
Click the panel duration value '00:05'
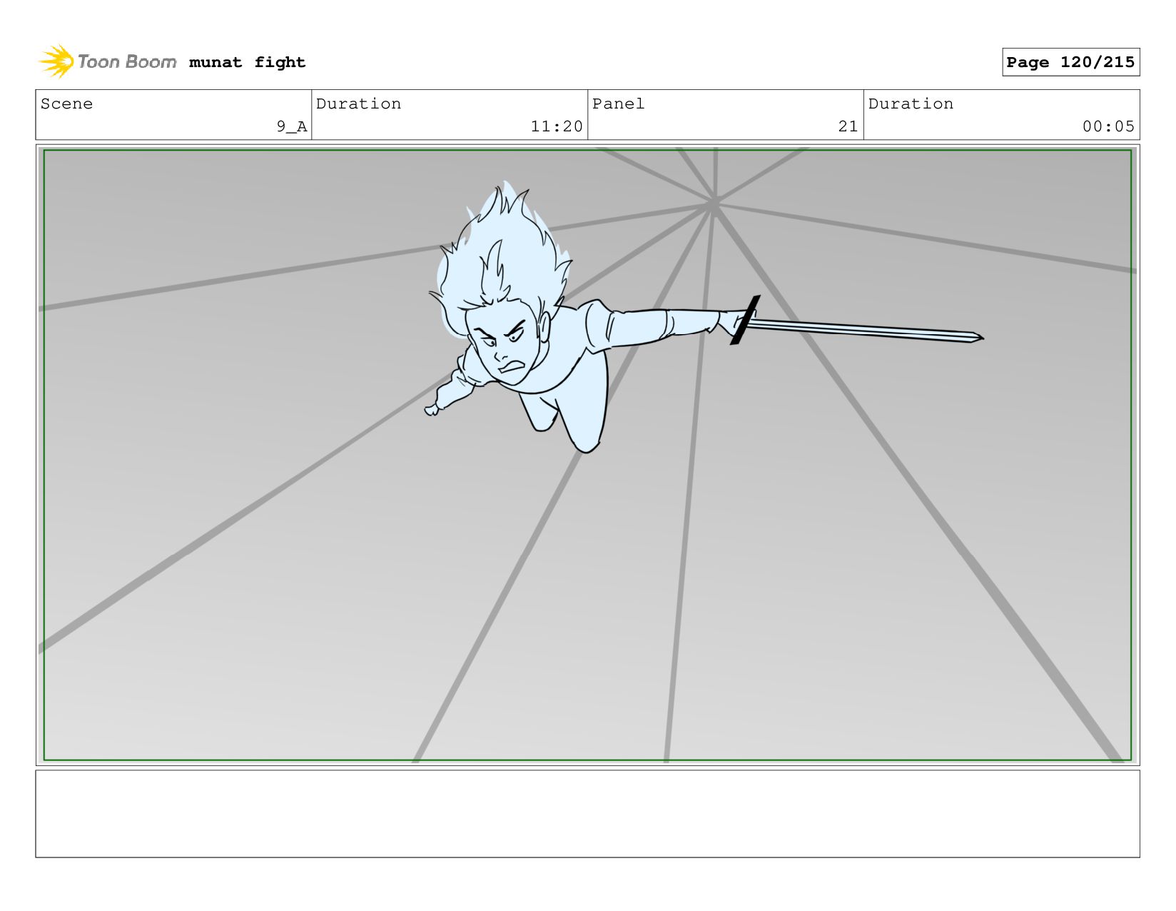(1108, 126)
